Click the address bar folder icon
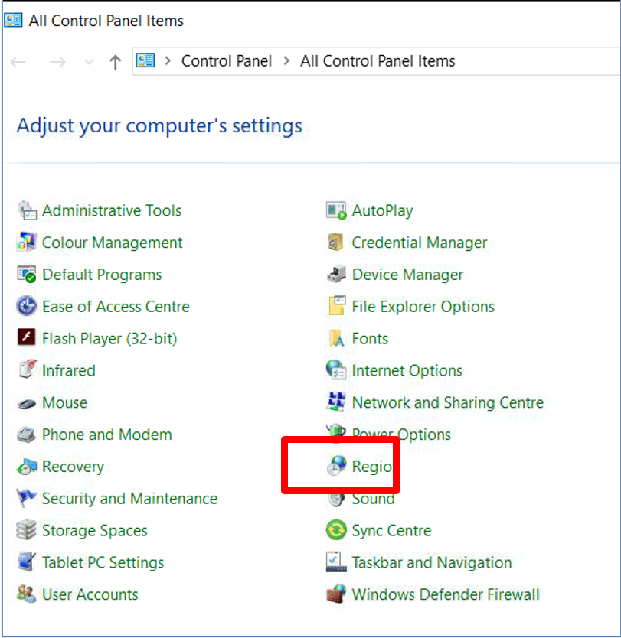Viewport: 621px width, 638px height. [145, 60]
